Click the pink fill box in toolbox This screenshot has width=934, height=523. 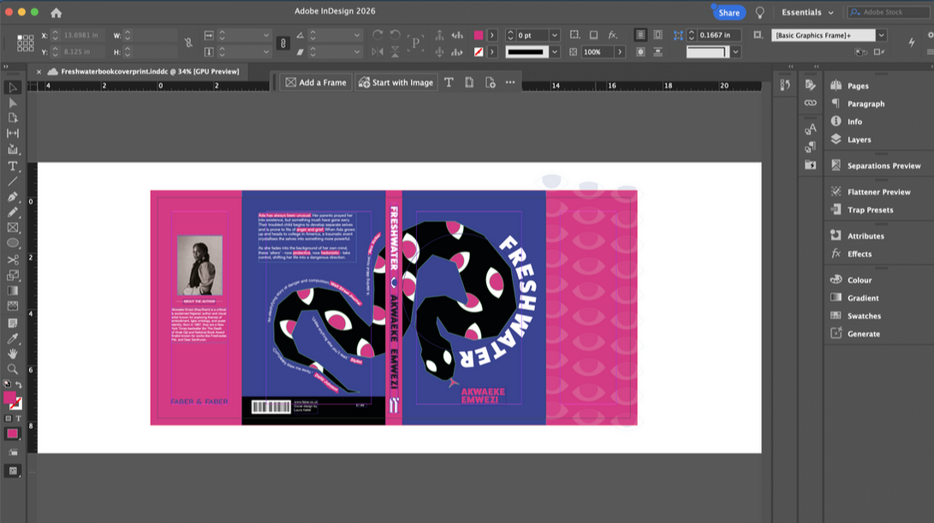click(9, 398)
